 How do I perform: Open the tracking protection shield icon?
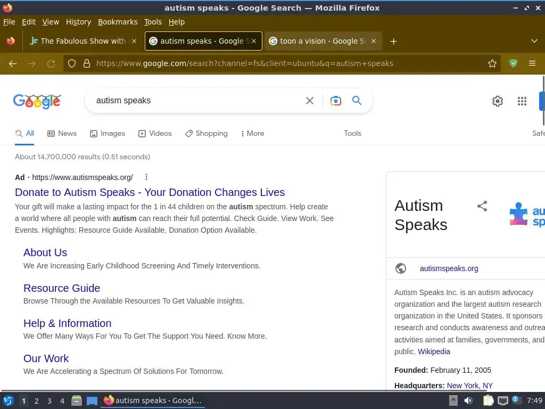[72, 63]
